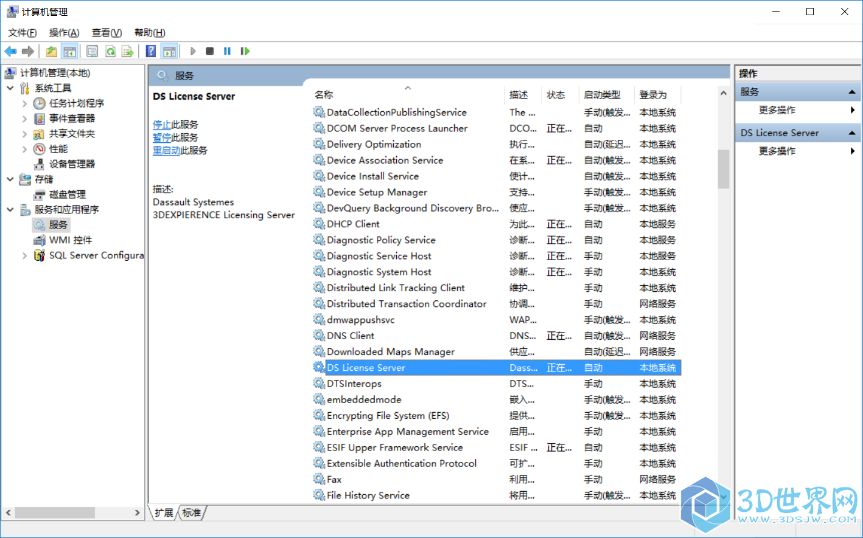Switch to the 标准 tab

coord(192,513)
